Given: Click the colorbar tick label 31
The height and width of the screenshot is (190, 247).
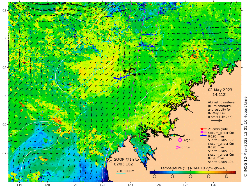Looking at the screenshot, I should pyautogui.click(x=226, y=177).
